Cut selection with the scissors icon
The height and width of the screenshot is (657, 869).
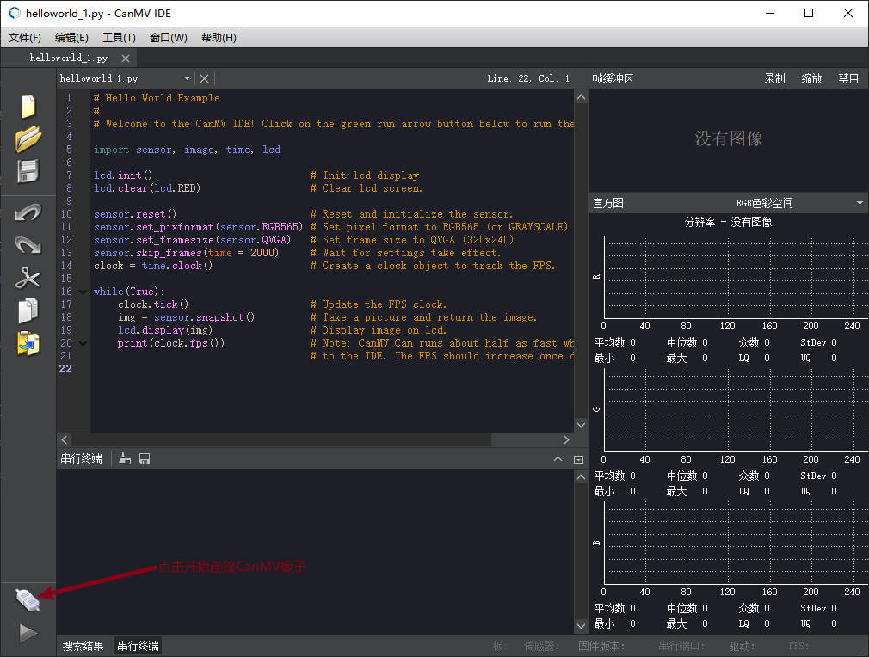[x=28, y=278]
